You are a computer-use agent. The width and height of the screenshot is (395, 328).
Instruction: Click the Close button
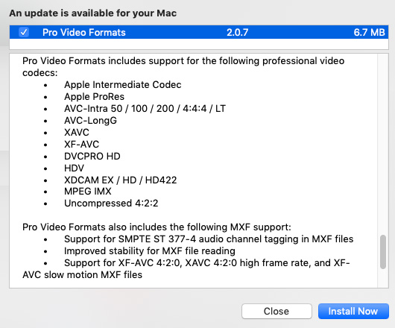pyautogui.click(x=276, y=311)
